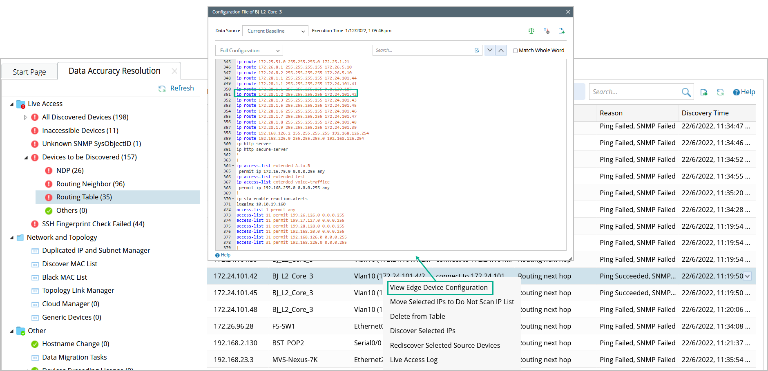Expand All Discovered Devices tree node

(25, 117)
